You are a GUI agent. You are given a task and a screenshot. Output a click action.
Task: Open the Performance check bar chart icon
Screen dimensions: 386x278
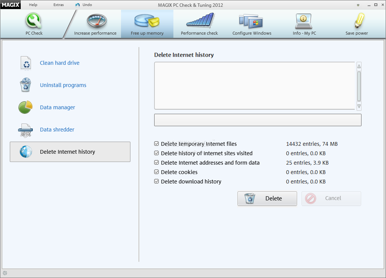[x=201, y=20]
